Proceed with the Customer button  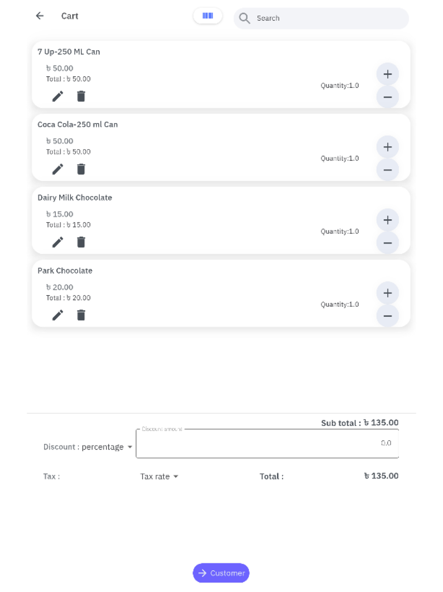221,573
